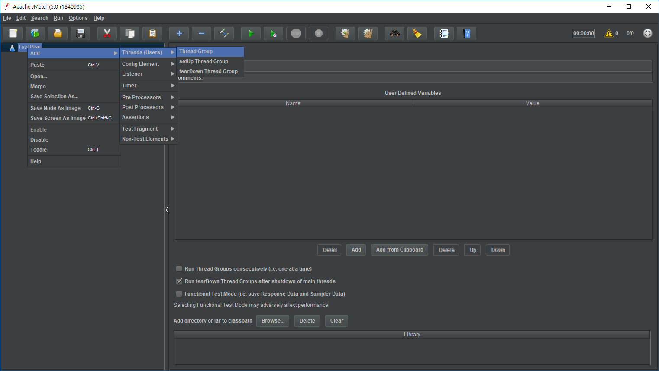Click the remote engines status icon

[648, 33]
